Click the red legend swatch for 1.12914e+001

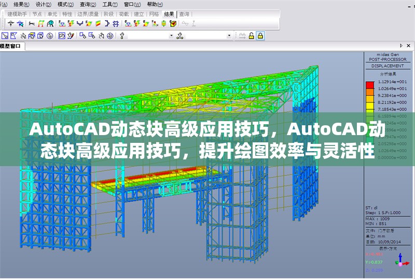370,85
